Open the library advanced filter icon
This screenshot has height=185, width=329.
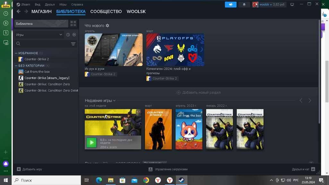coord(73,44)
